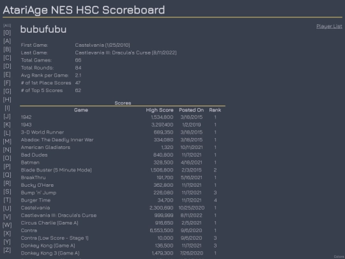Filter games by letter [U]
The width and height of the screenshot is (345, 259).
click(7, 208)
